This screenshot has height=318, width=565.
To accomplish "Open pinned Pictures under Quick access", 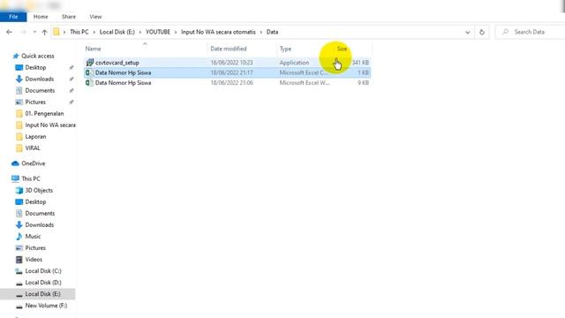I will click(x=35, y=102).
